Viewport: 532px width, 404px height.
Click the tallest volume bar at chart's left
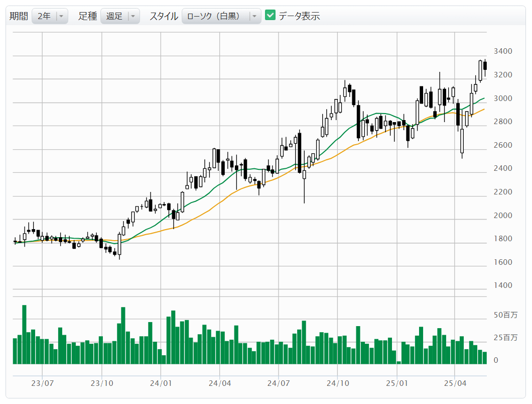tap(24, 334)
